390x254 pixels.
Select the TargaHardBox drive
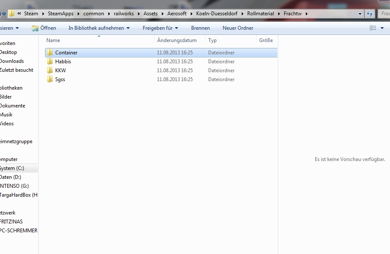[19, 195]
